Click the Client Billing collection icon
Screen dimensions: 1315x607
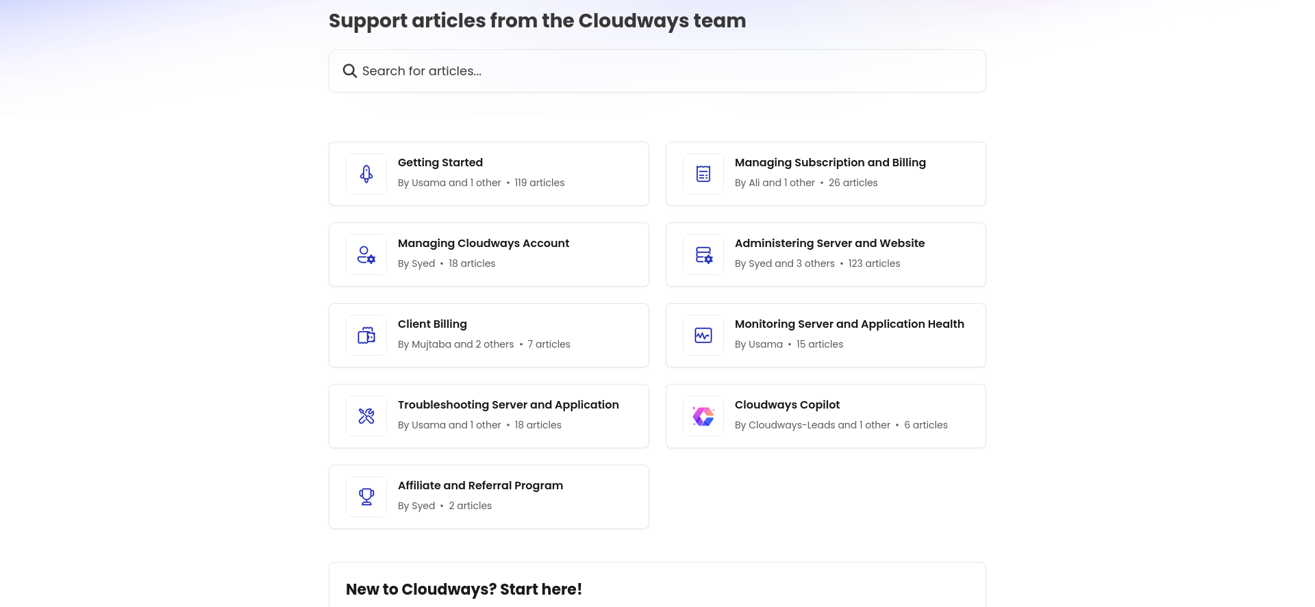[x=366, y=335]
